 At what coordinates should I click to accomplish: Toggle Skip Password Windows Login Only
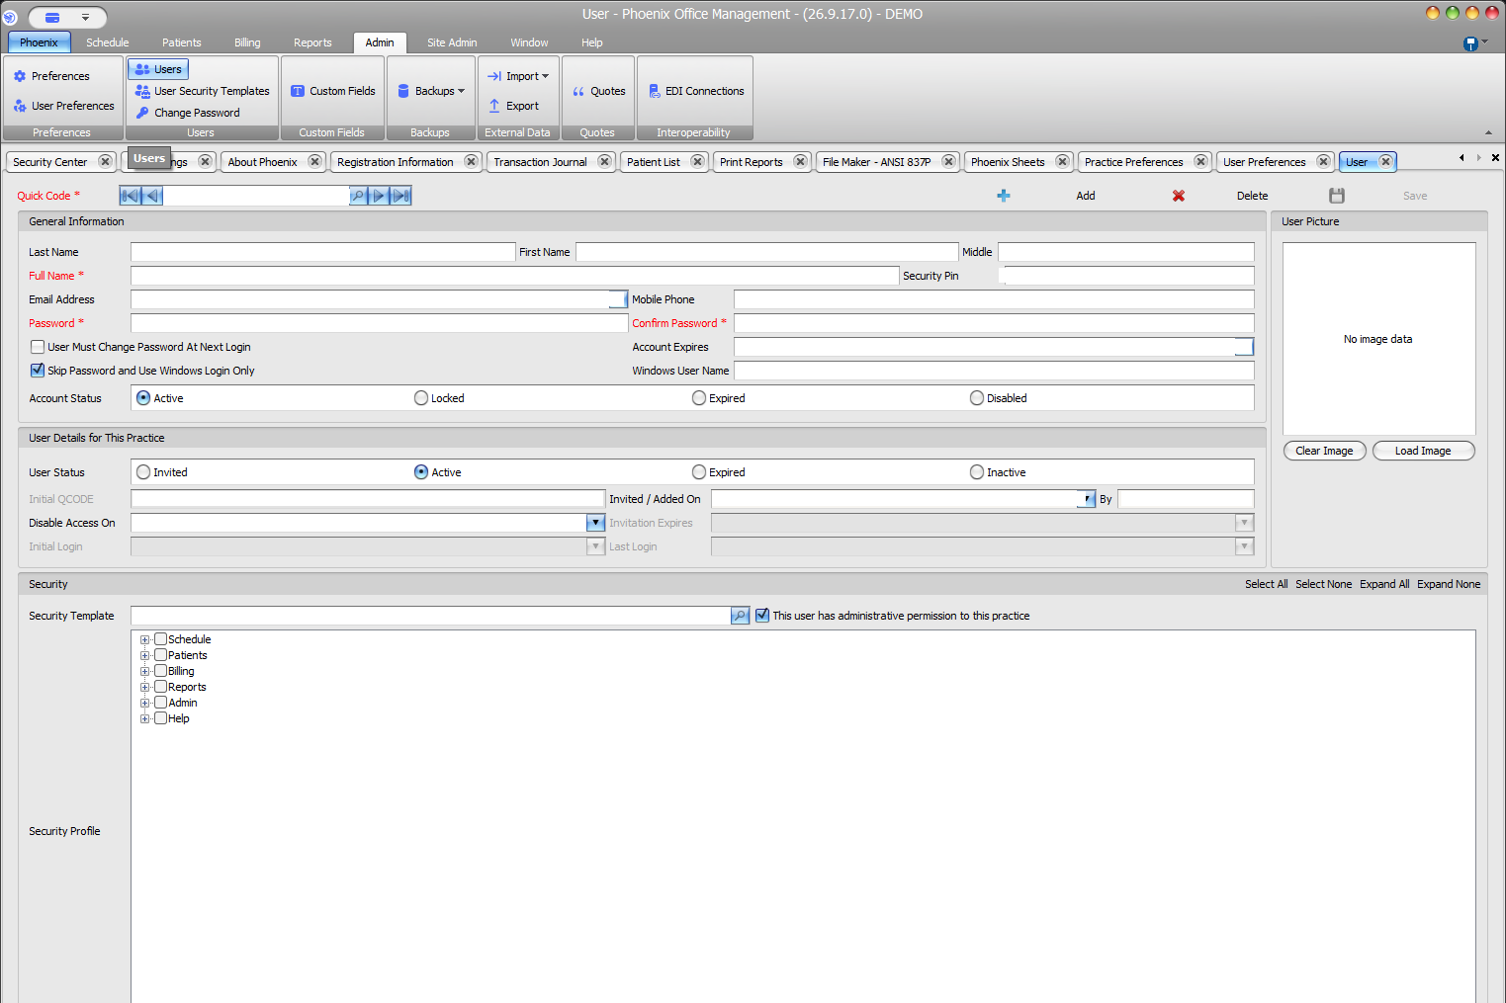point(38,371)
